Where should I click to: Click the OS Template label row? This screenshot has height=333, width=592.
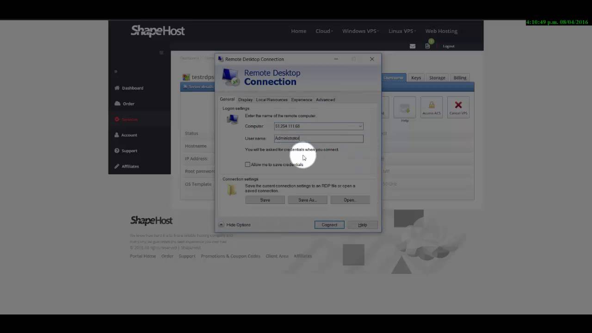198,184
